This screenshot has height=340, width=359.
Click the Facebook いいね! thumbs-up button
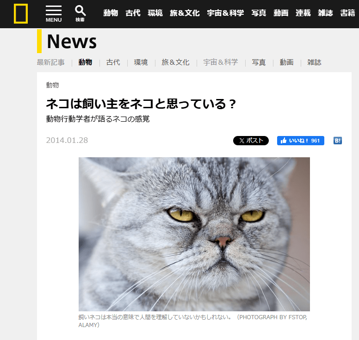(x=300, y=141)
